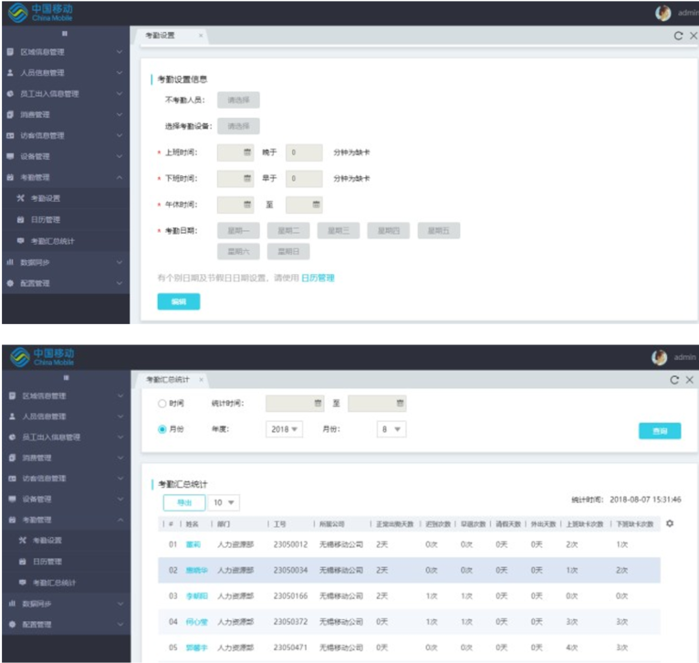Toggle 星期日 attendance day

[x=288, y=252]
